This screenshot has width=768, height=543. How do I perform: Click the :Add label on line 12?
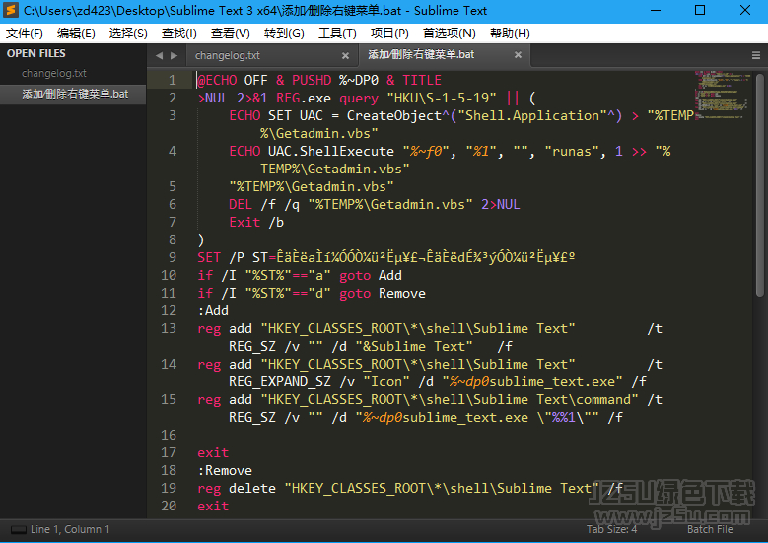click(x=213, y=310)
